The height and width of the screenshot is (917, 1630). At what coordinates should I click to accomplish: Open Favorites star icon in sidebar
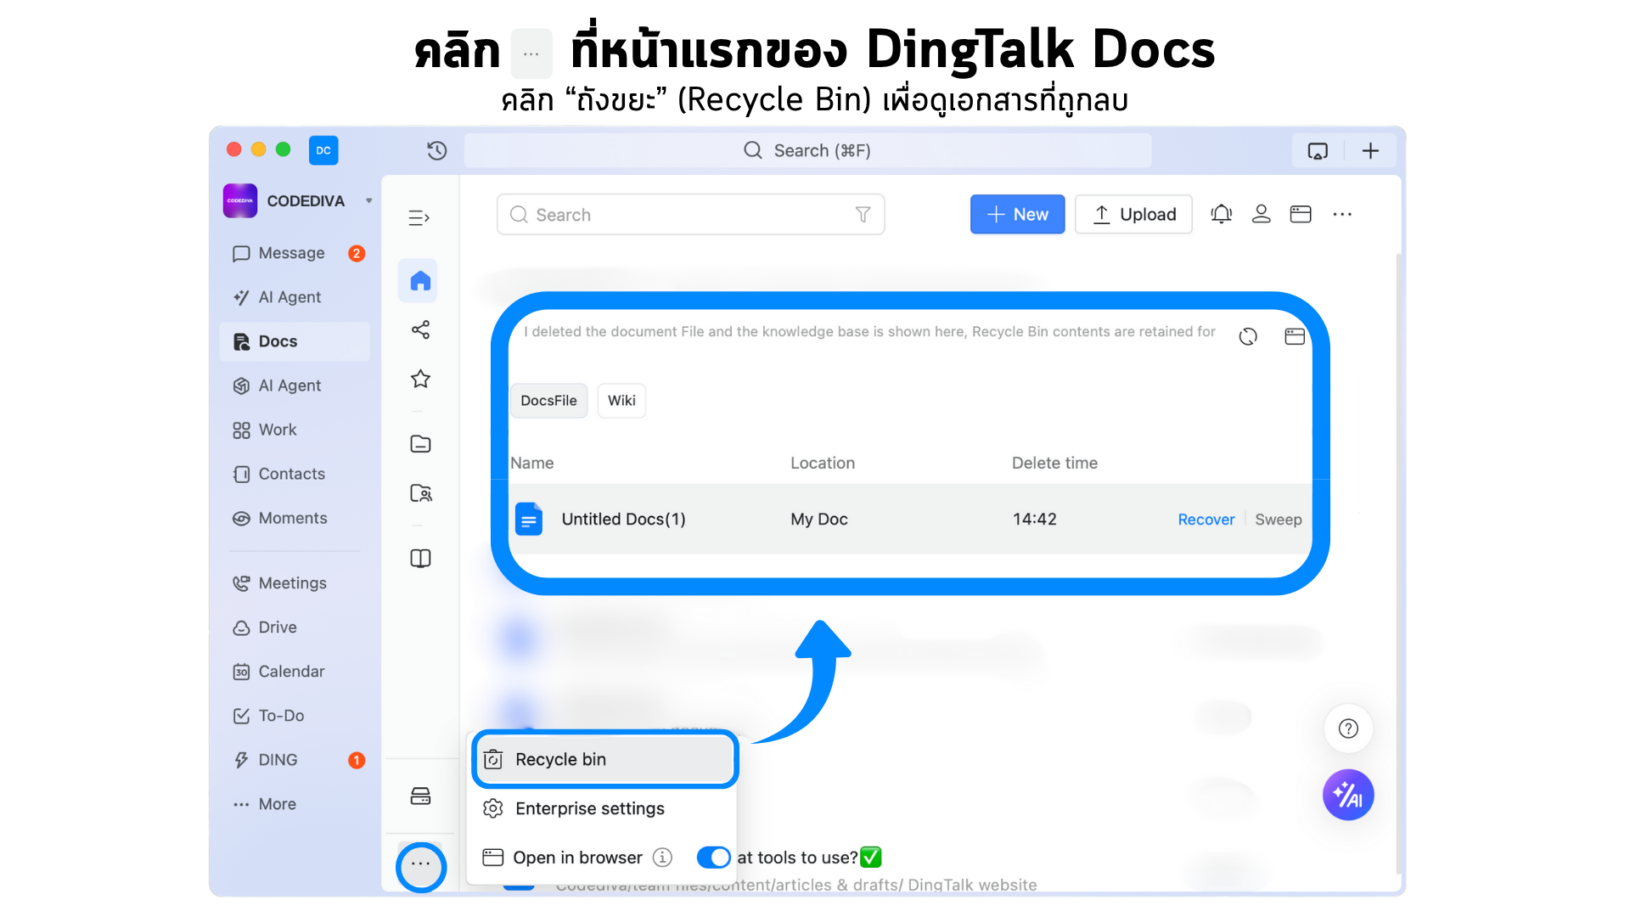click(420, 379)
